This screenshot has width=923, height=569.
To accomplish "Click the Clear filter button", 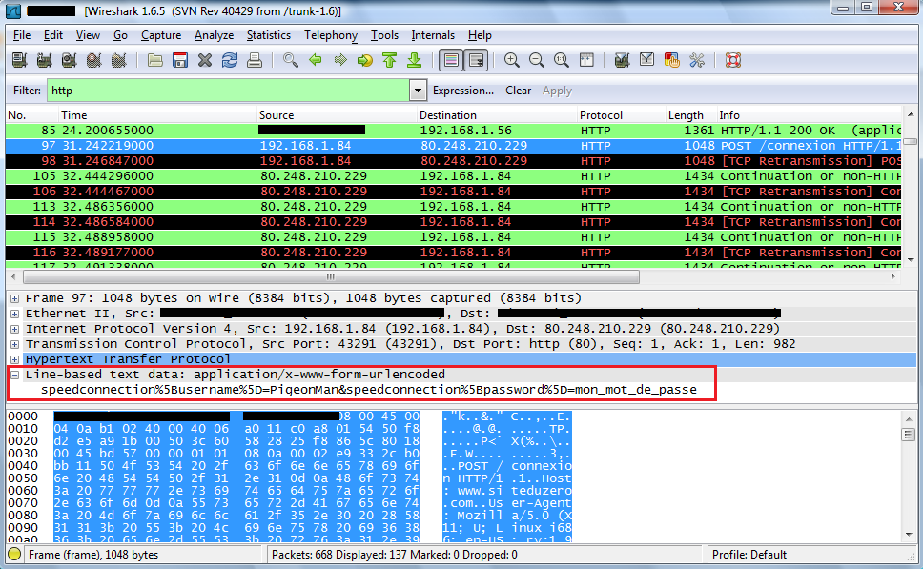I will pyautogui.click(x=519, y=91).
